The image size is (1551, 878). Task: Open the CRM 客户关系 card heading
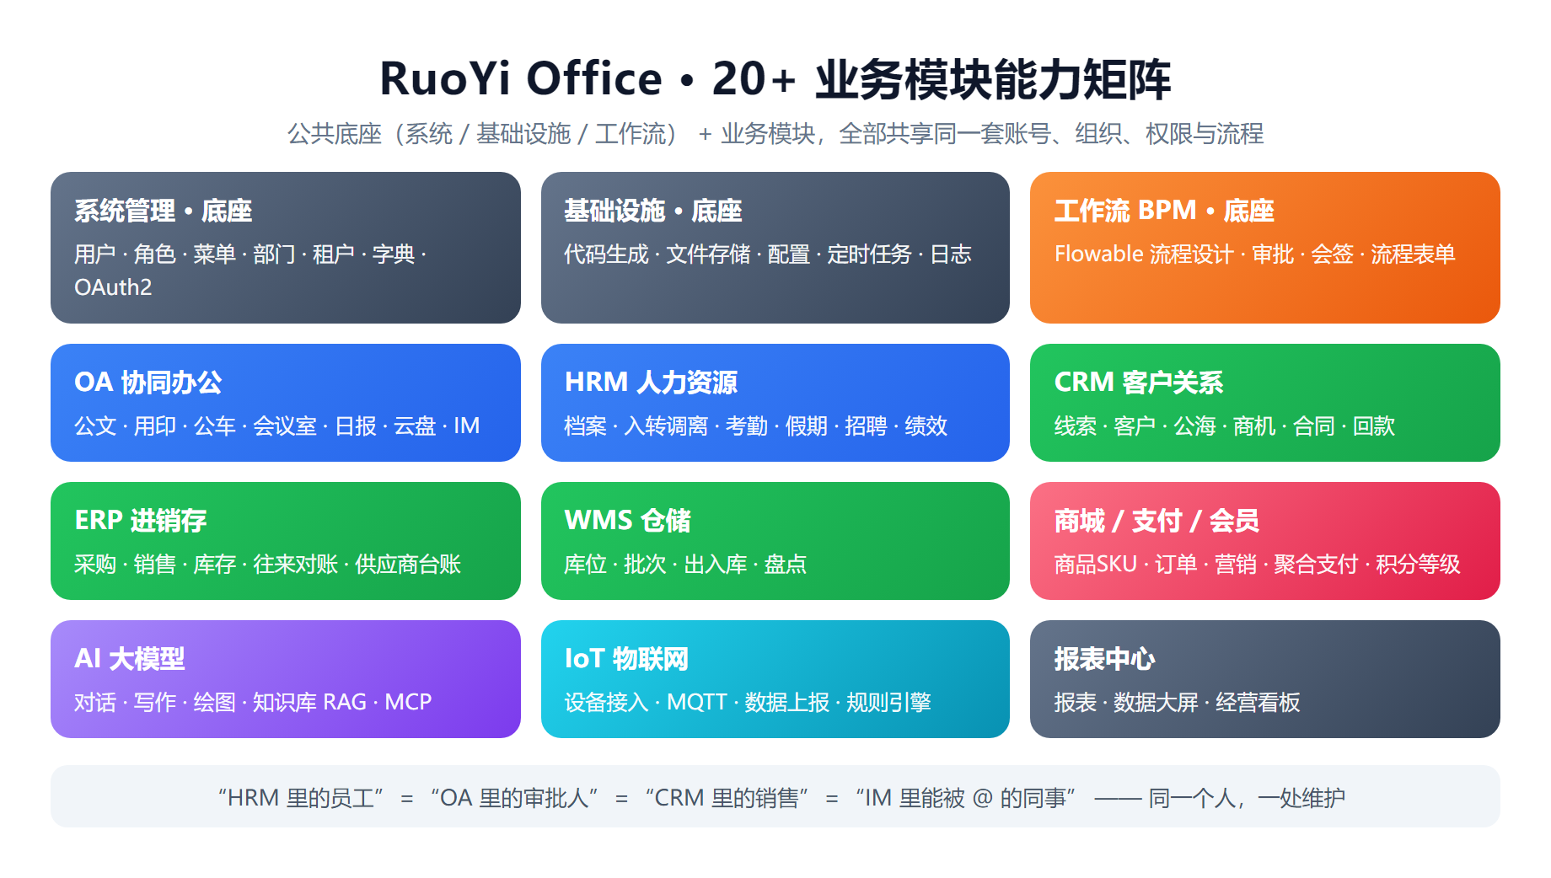point(1138,383)
